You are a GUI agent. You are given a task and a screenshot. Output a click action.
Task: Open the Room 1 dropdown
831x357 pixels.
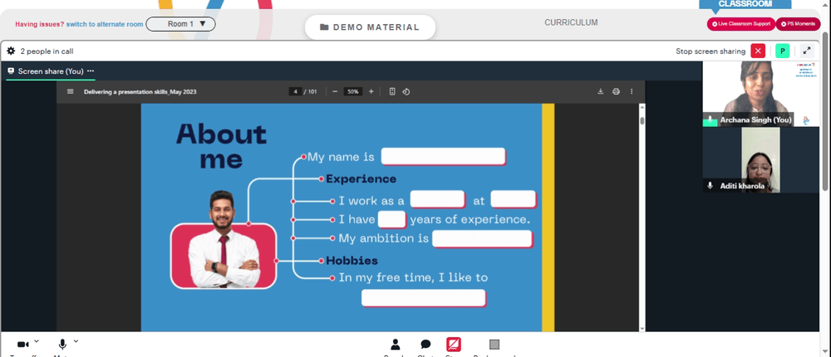pyautogui.click(x=180, y=24)
